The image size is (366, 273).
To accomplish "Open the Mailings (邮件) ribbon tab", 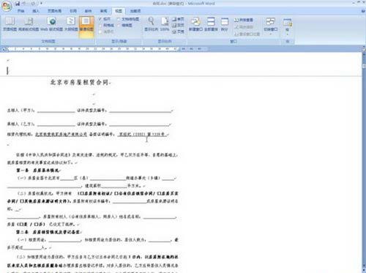I will 88,11.
